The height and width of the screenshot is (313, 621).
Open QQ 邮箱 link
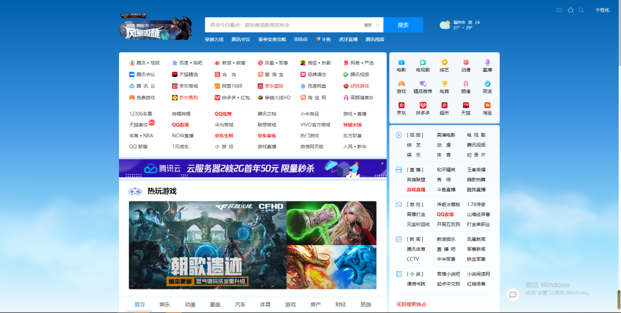(138, 147)
